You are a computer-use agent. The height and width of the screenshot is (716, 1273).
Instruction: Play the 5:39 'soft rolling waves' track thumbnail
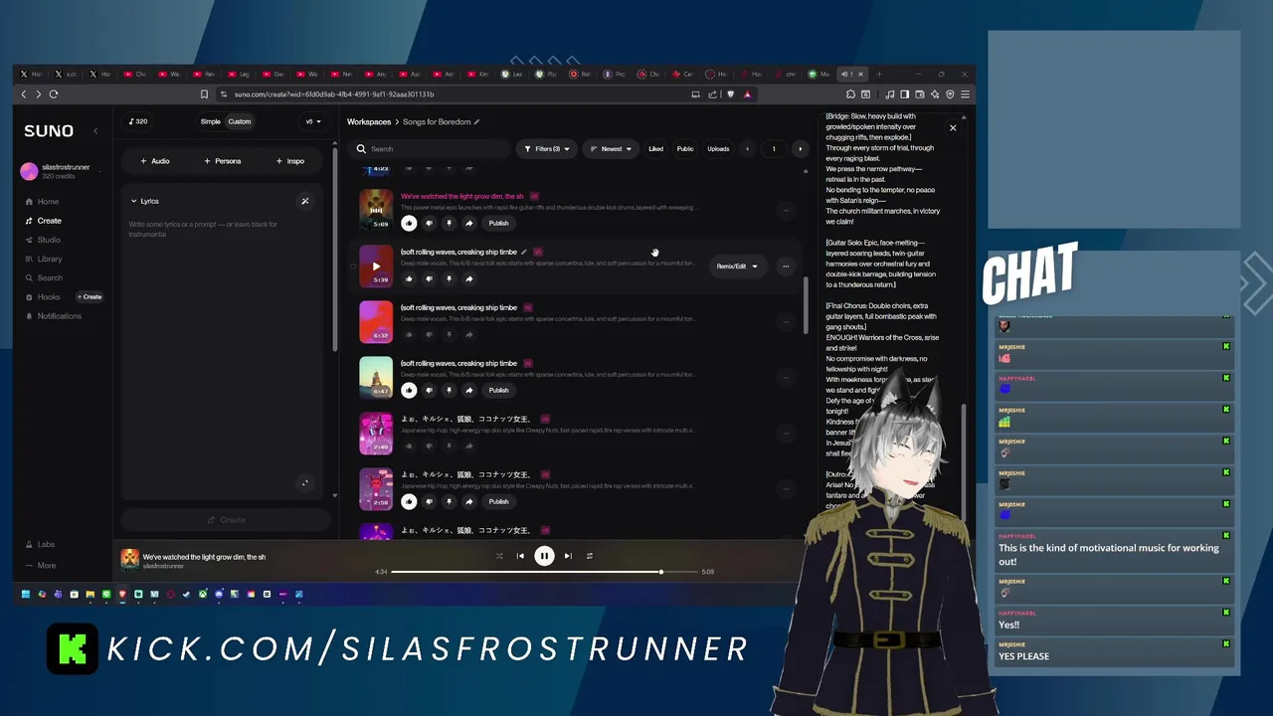376,266
